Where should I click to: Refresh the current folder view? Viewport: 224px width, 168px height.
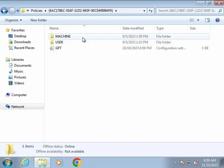click(151, 11)
